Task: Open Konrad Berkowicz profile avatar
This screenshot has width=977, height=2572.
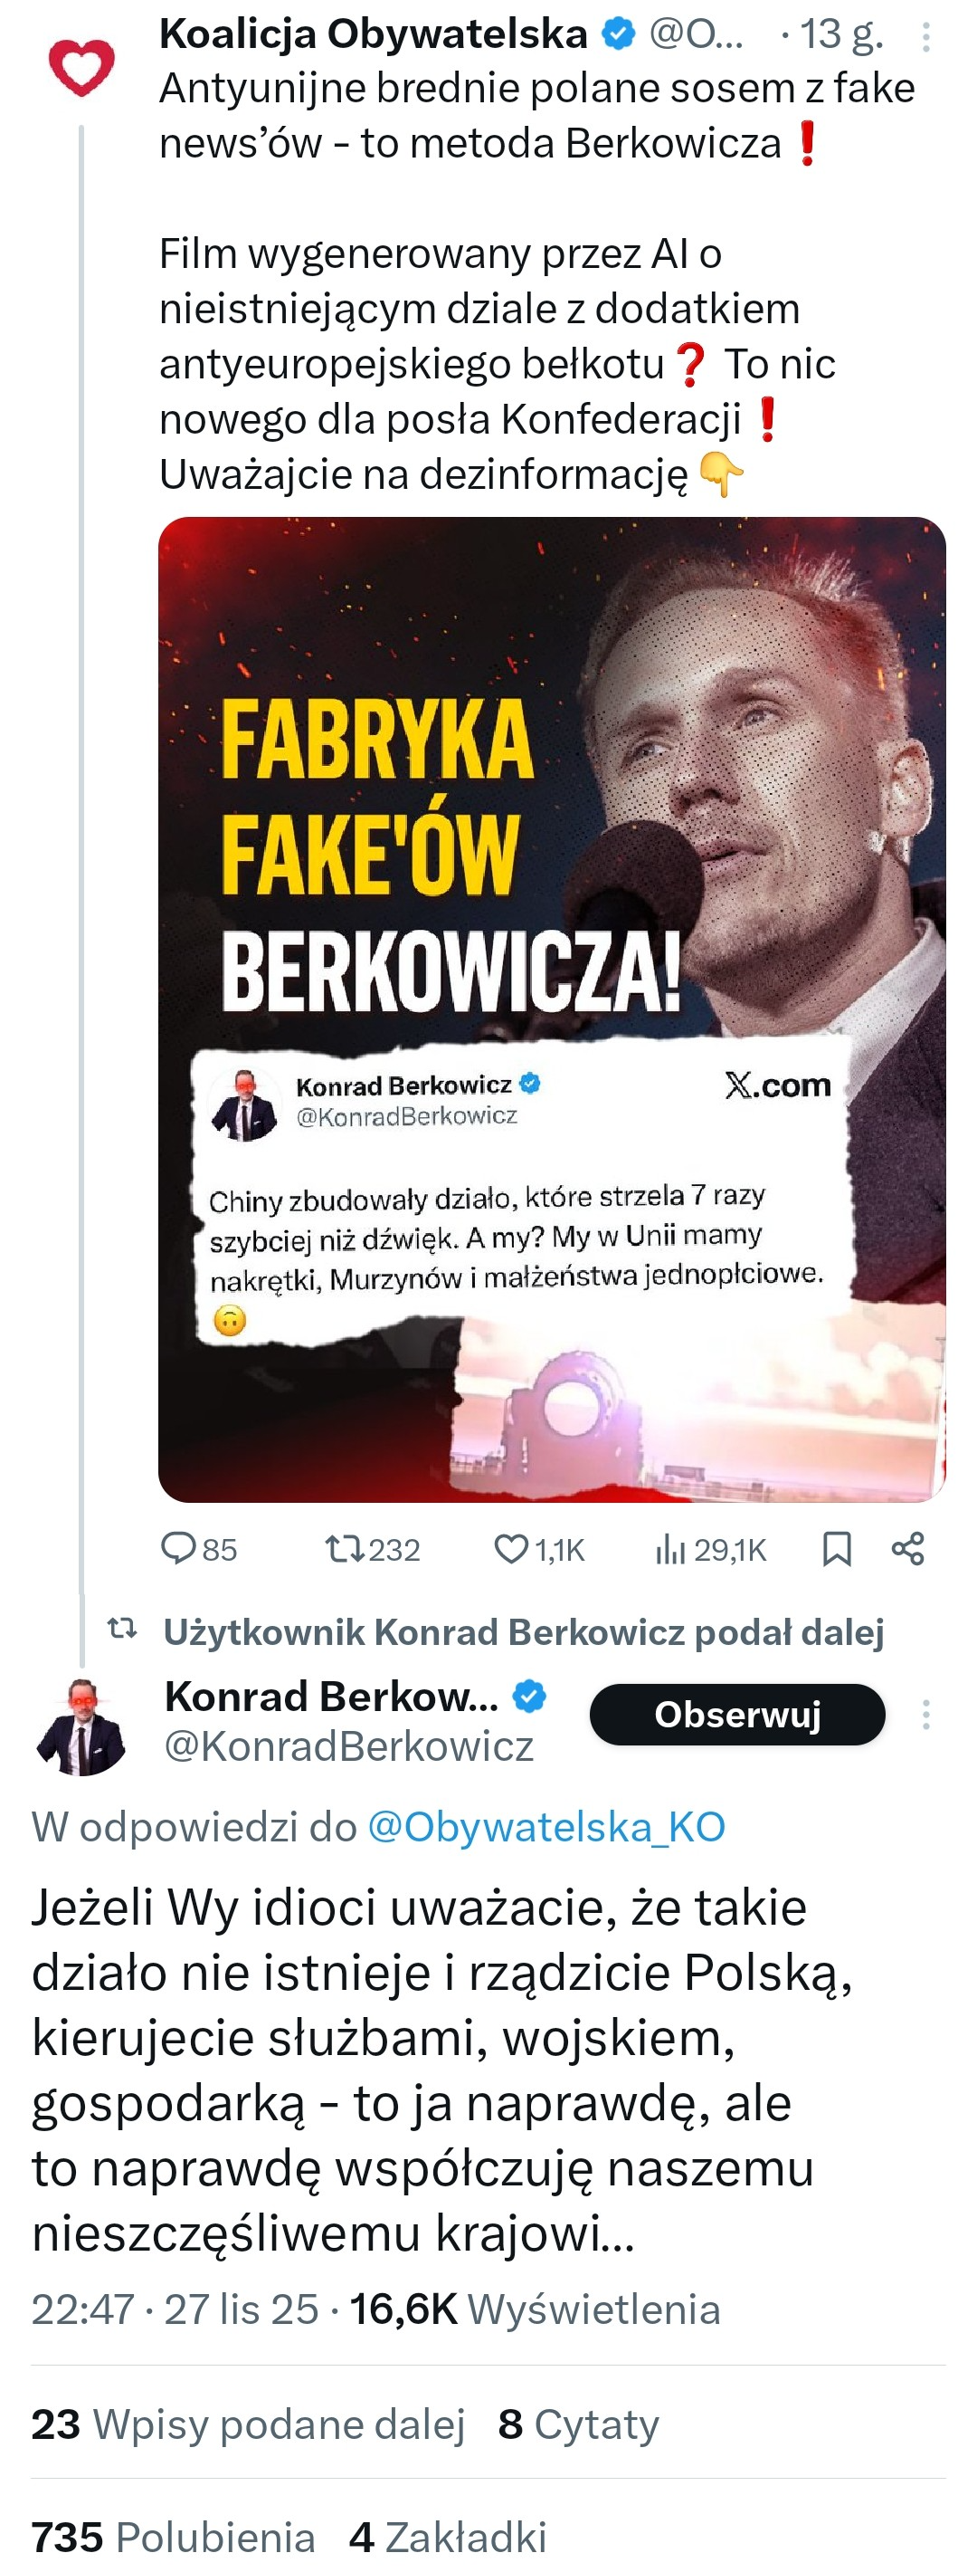Action: (81, 1726)
